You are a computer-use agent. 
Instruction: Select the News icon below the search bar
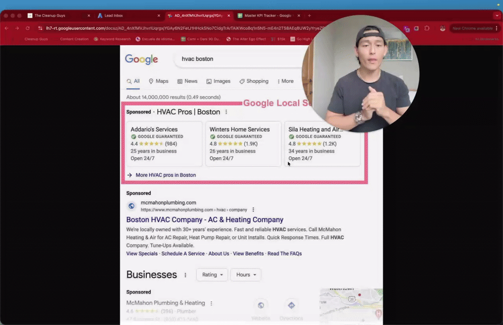pos(179,81)
